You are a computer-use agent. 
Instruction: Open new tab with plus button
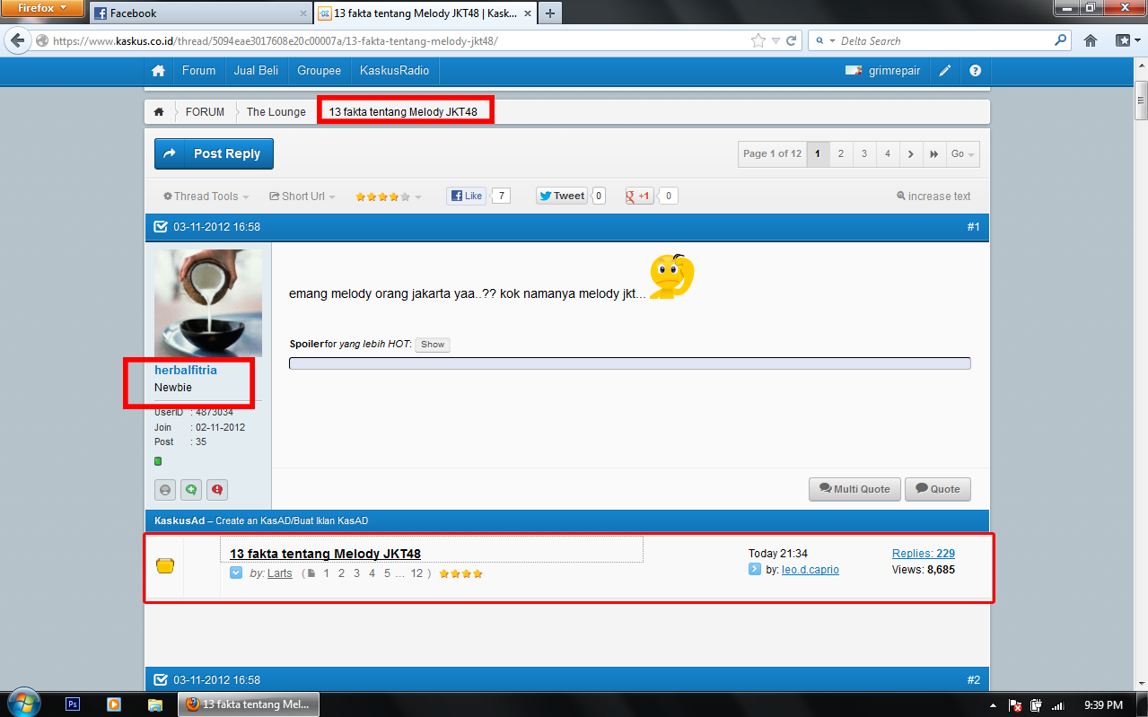click(x=549, y=13)
